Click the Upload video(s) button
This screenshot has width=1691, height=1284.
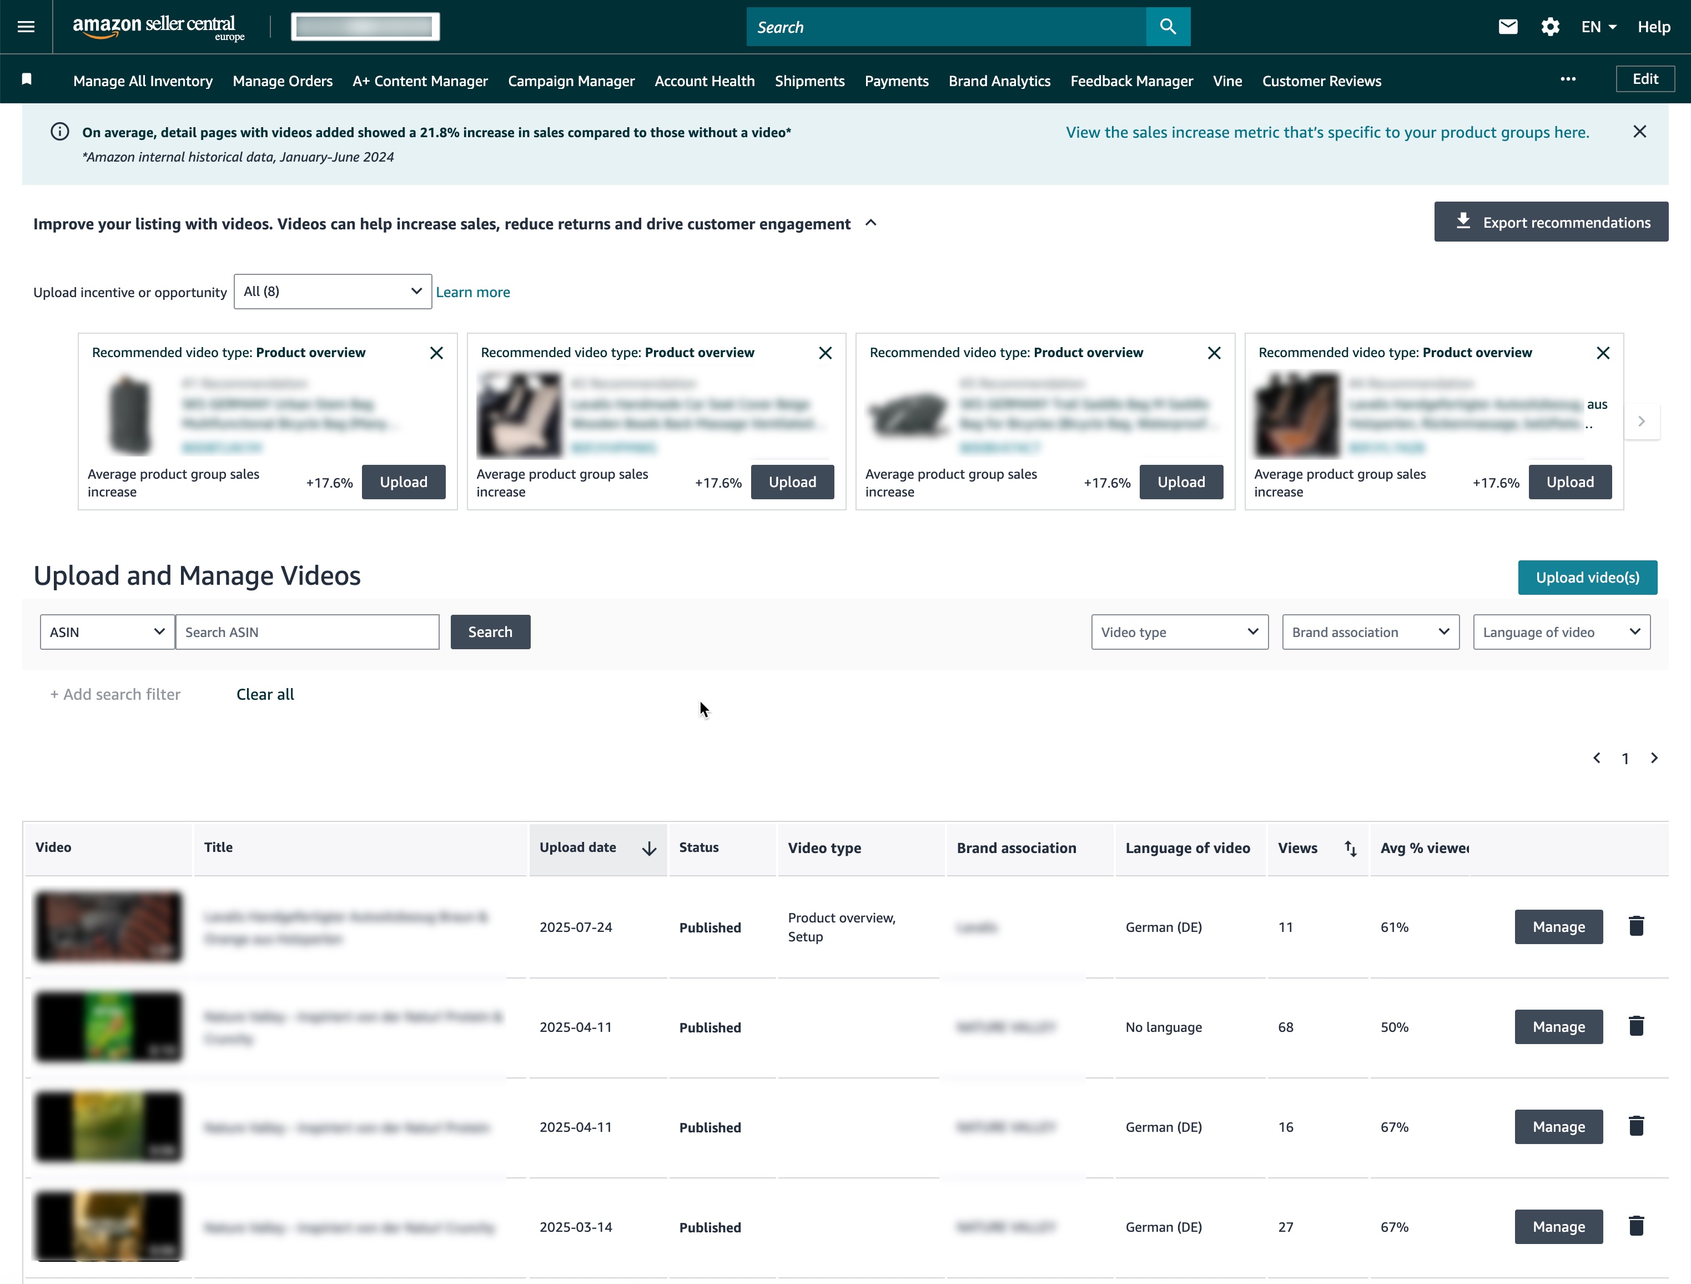pyautogui.click(x=1587, y=578)
